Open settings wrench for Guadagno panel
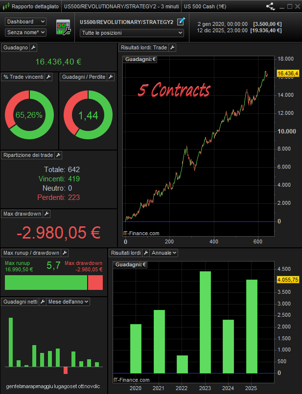The width and height of the screenshot is (302, 394). [x=33, y=47]
